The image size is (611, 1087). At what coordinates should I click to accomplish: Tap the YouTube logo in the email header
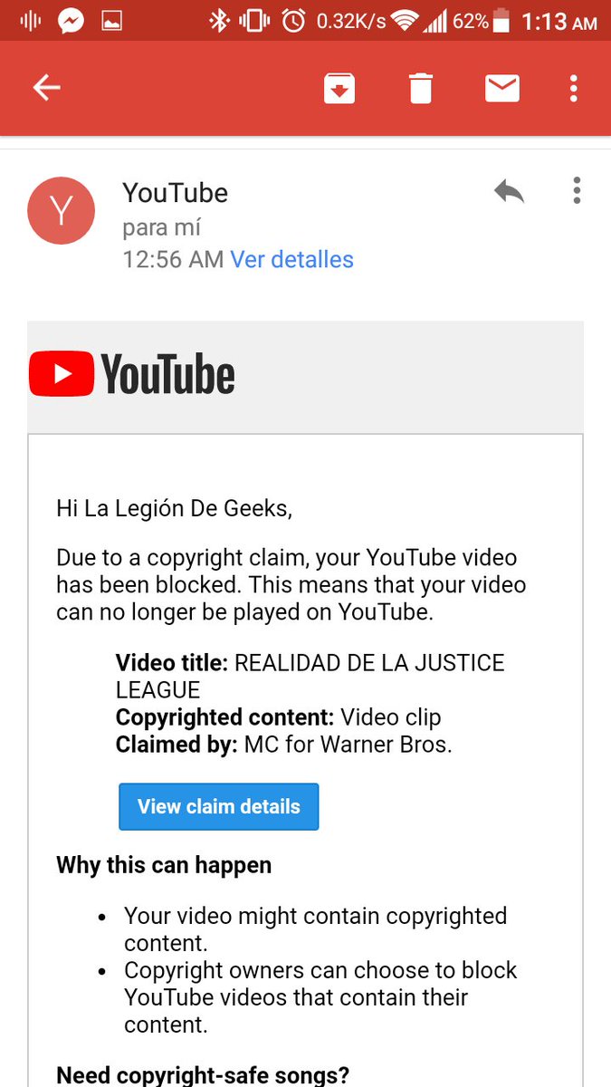coord(132,374)
